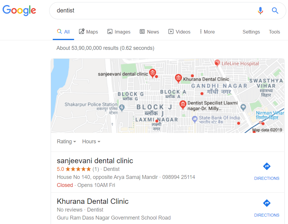The width and height of the screenshot is (288, 224).
Task: Open search Tools
Action: (x=274, y=32)
